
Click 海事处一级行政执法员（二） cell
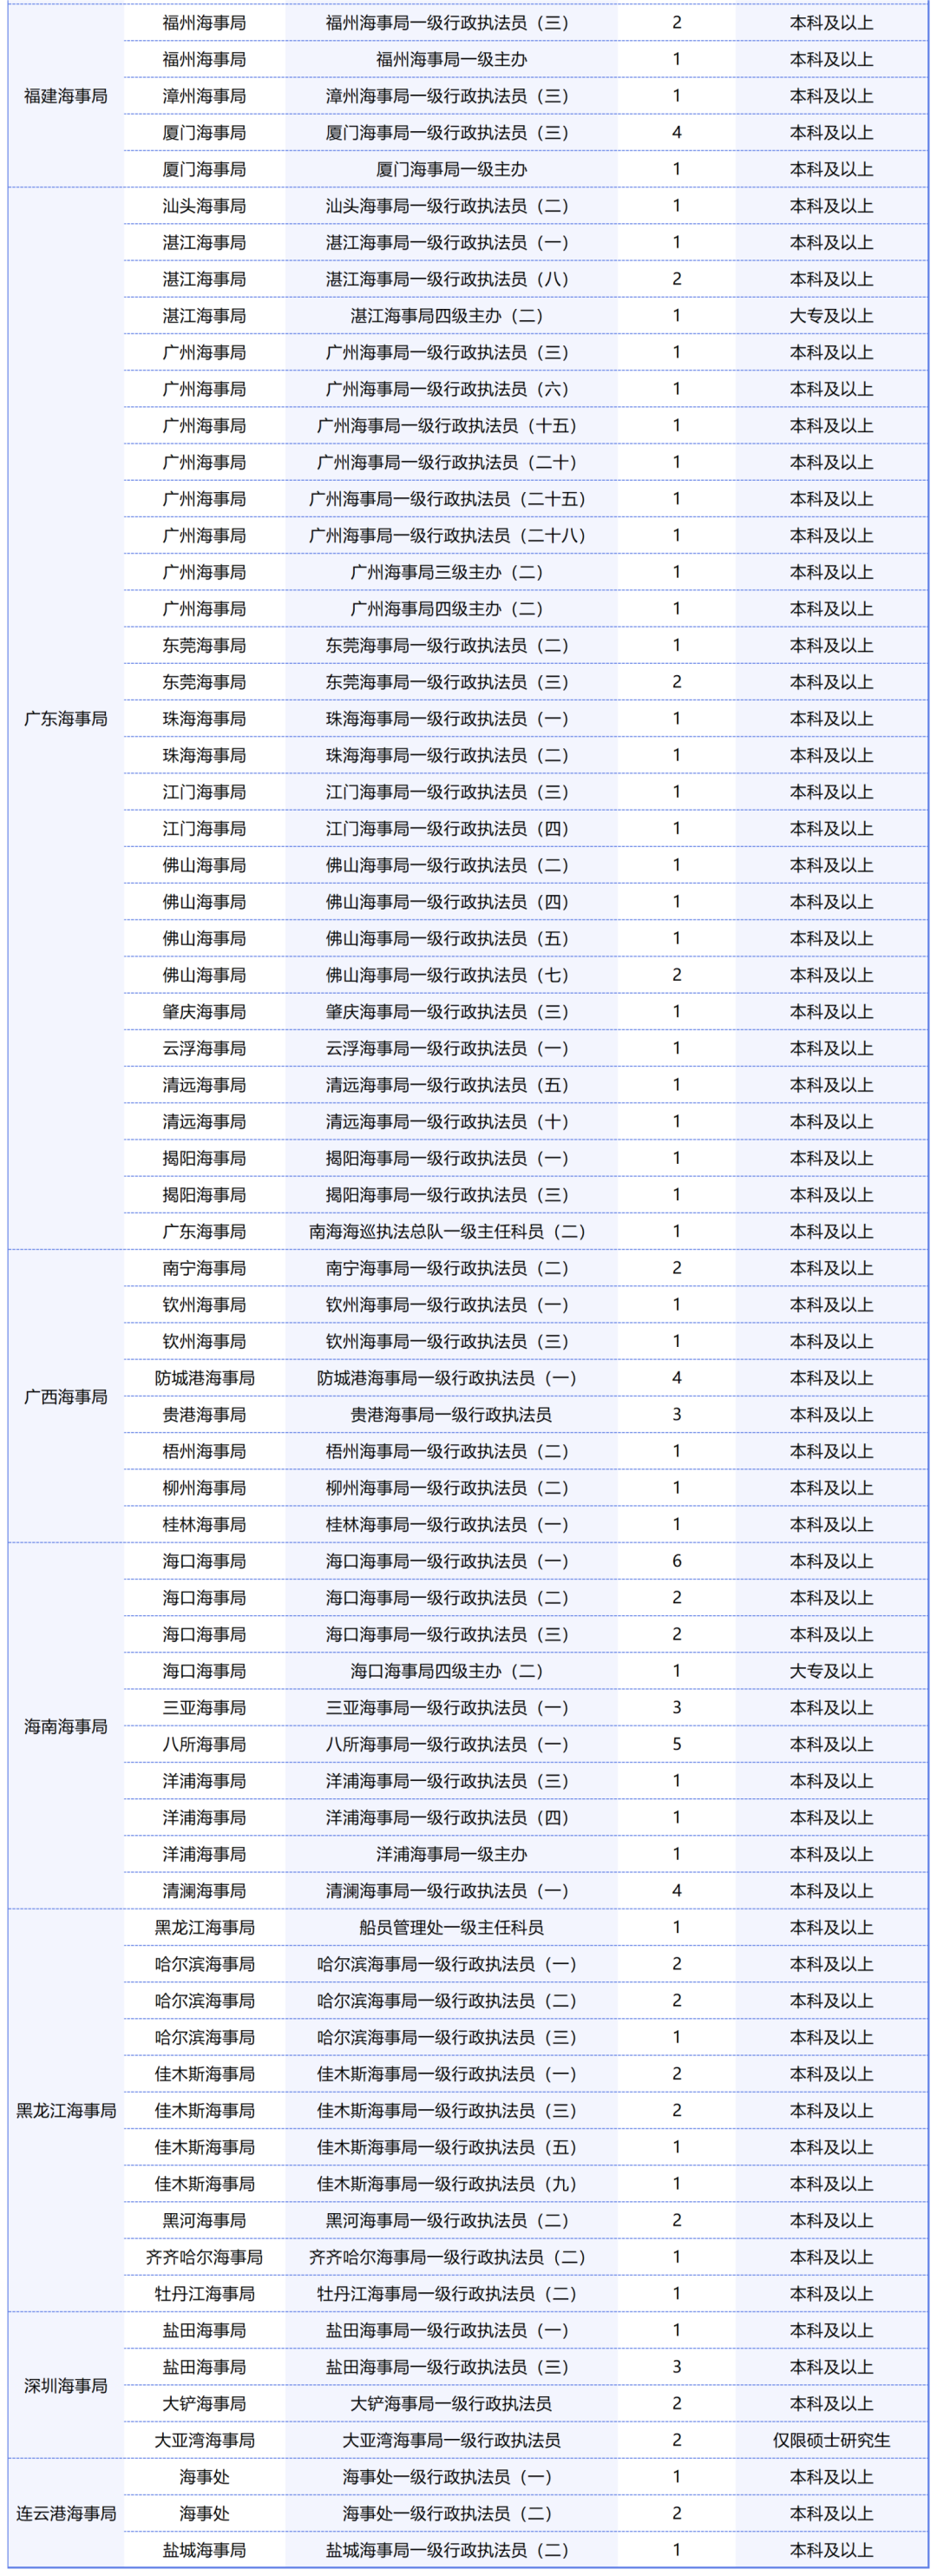coord(451,2513)
